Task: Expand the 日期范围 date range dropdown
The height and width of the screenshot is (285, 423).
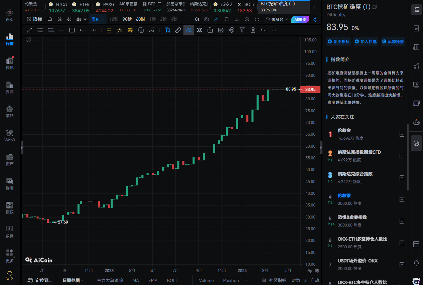Action: [73, 280]
